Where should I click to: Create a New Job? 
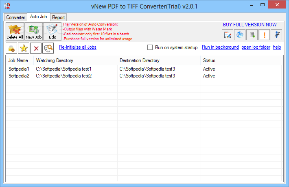[x=33, y=31]
